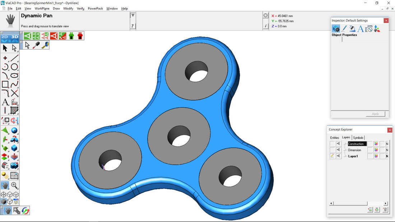Screen dimensions: 395x222
Task: Select the Rectangle drawing tool
Action: pos(5,84)
